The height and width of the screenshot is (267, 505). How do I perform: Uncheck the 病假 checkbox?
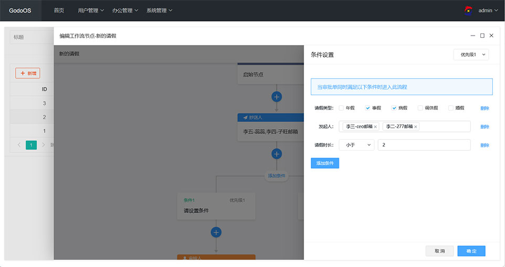[x=394, y=108]
